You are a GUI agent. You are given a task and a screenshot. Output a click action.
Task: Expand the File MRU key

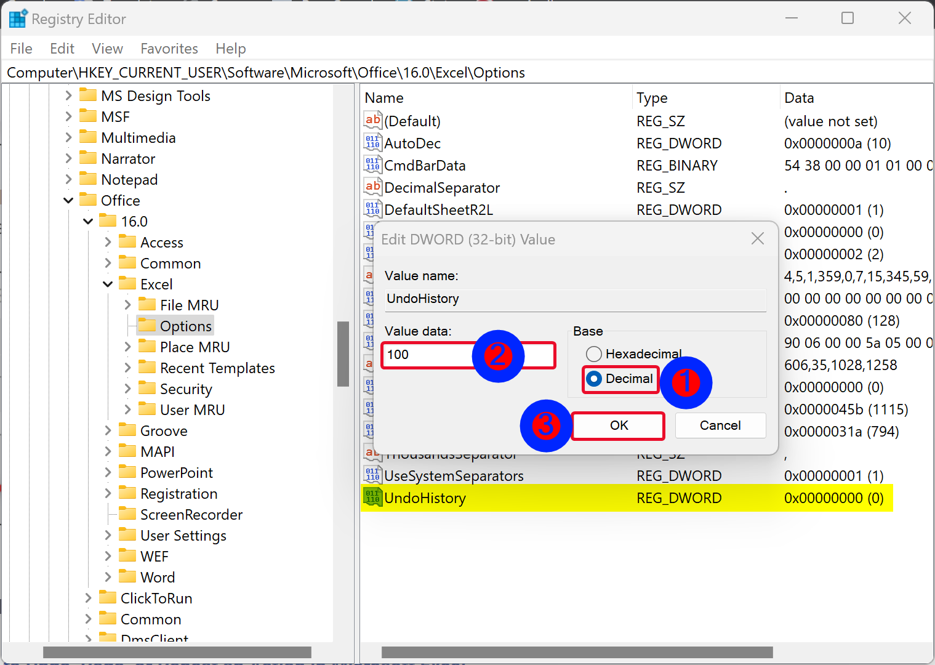[x=127, y=305]
